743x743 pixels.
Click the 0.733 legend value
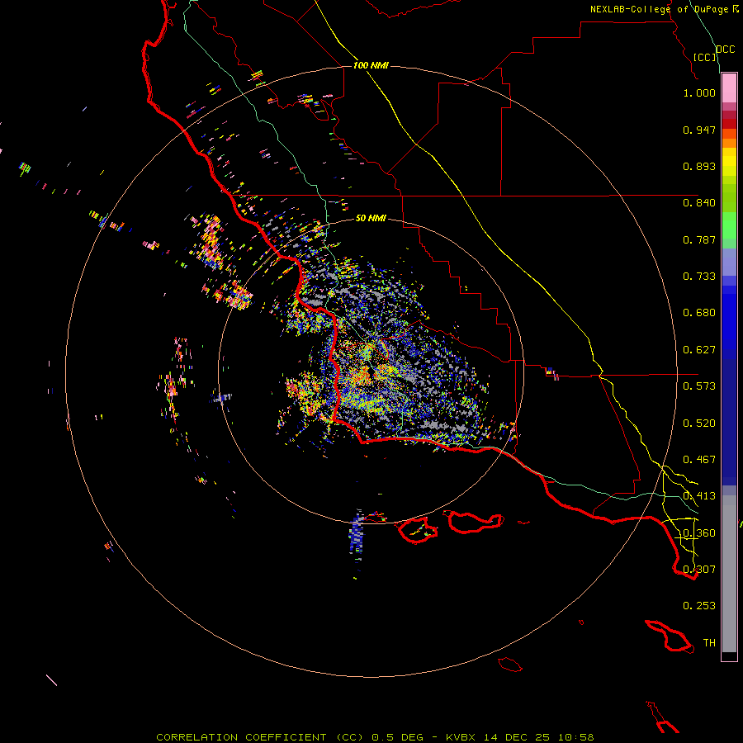699,277
